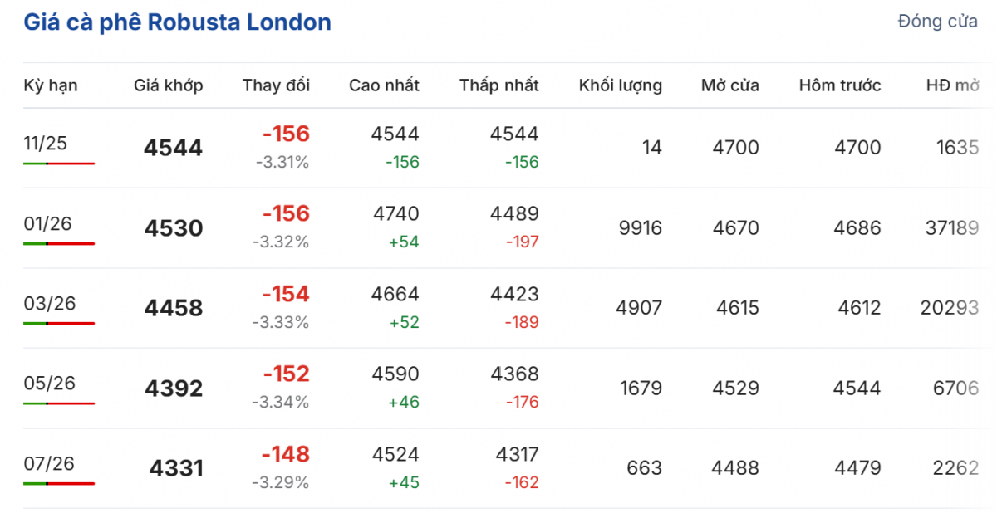Click the 05/26 contract term
The image size is (997, 513).
[49, 383]
